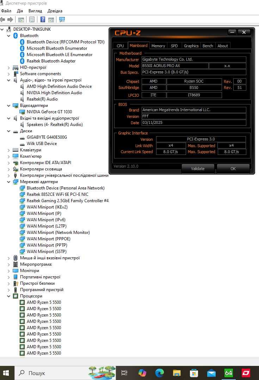Click the Forward arrow toolbar icon
259x380 pixels.
tap(10, 19)
